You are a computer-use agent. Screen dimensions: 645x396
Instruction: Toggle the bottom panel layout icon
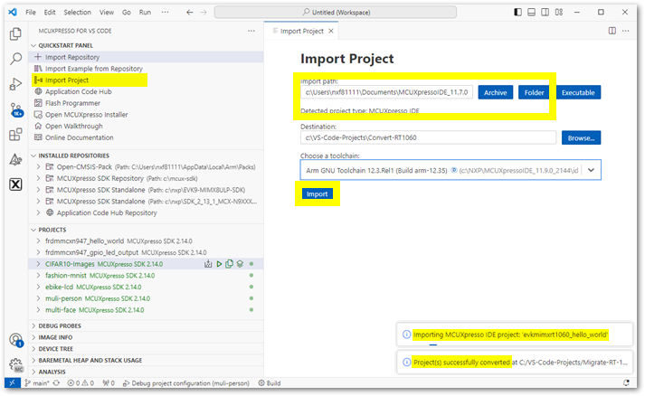point(531,13)
